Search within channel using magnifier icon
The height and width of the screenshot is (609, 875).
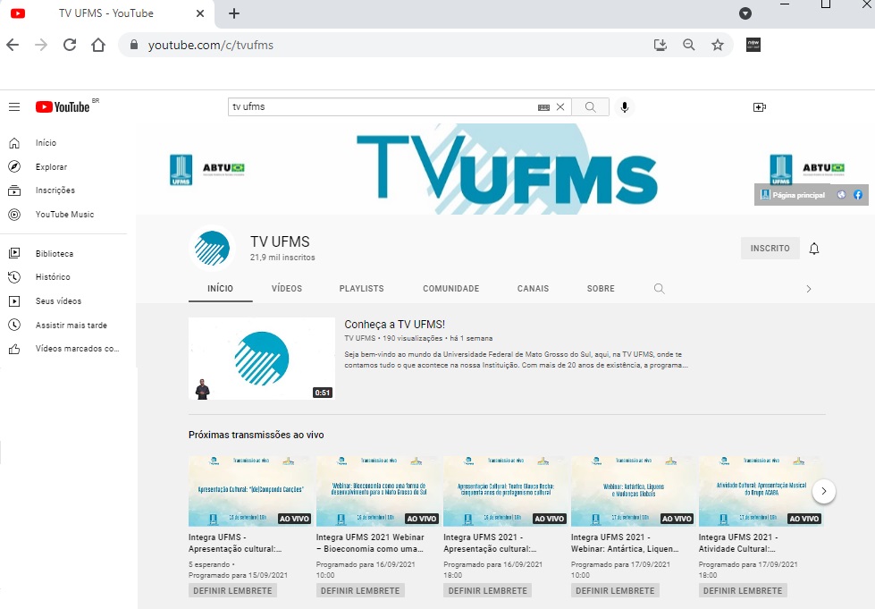(x=660, y=289)
